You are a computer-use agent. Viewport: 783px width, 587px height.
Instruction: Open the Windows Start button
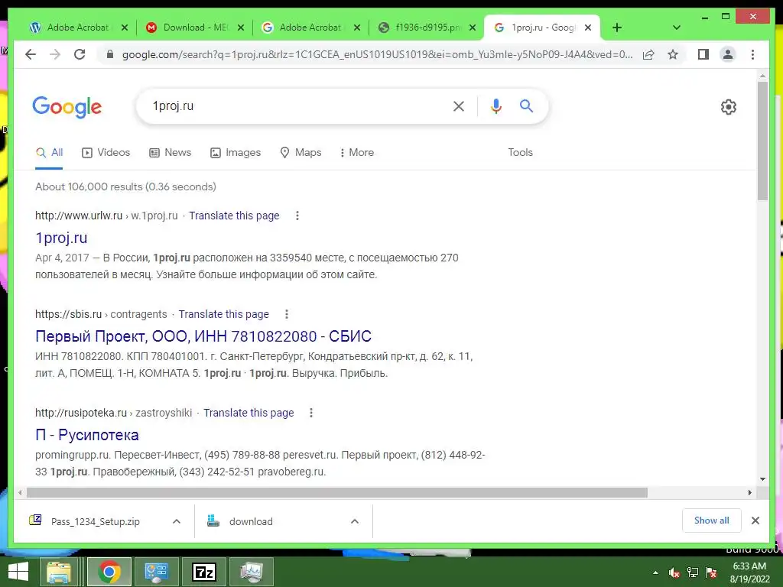coord(18,572)
